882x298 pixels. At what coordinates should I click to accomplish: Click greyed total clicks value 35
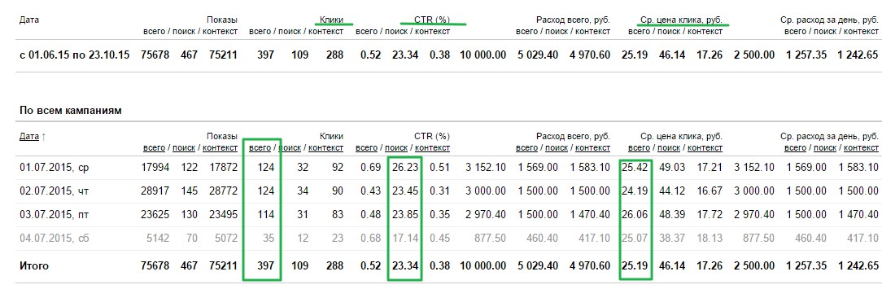[269, 239]
